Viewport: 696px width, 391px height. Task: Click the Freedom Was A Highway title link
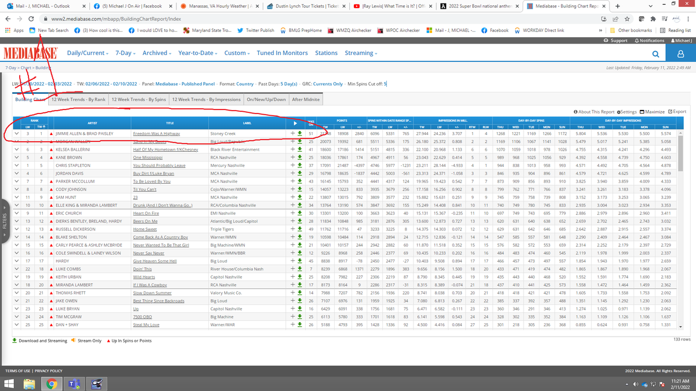tap(157, 133)
